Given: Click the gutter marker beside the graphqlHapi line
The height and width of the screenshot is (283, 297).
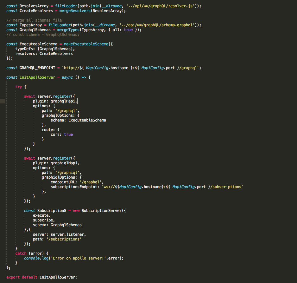Looking at the screenshot, I should (x=2, y=101).
